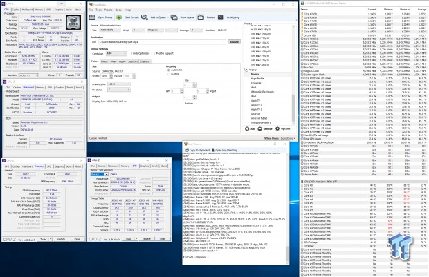Click the Log Viewer vertical scrollbar
429x277 pixels.
tap(287, 208)
